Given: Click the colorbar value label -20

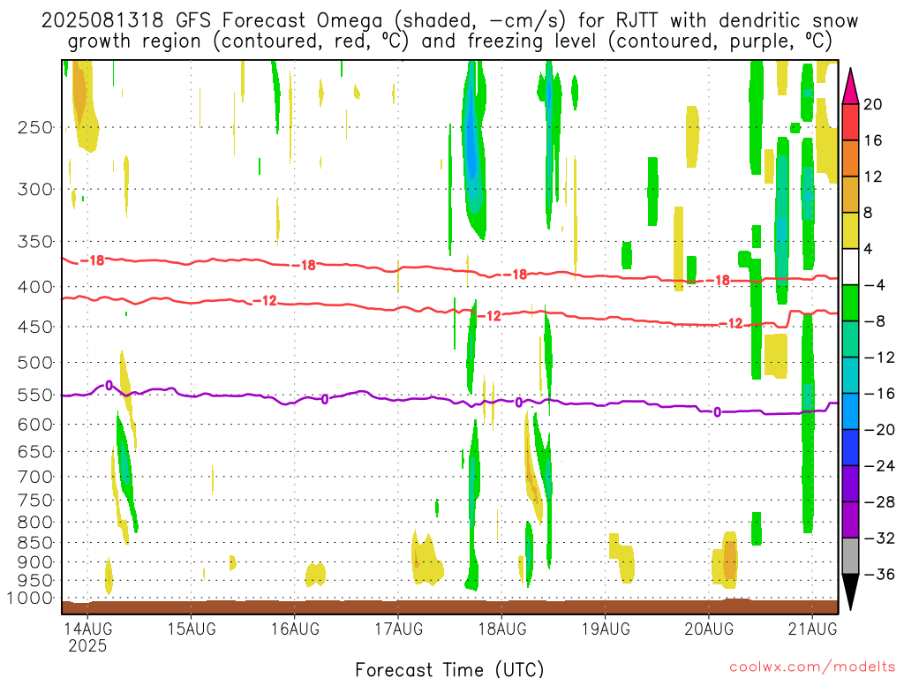Looking at the screenshot, I should tap(880, 430).
